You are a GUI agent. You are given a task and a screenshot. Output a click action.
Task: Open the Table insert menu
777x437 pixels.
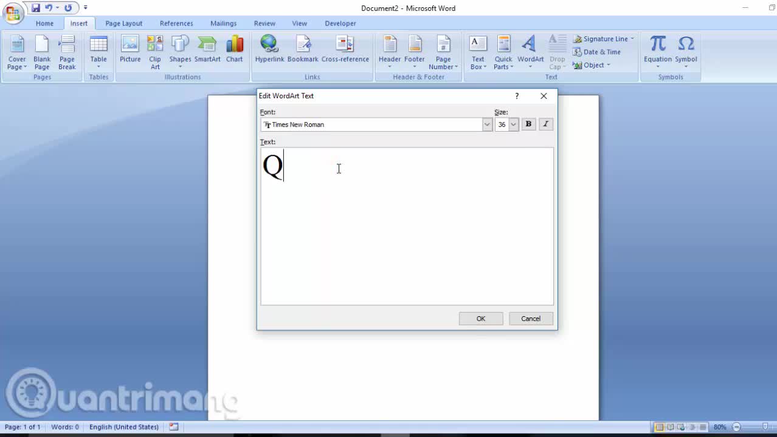tap(98, 53)
